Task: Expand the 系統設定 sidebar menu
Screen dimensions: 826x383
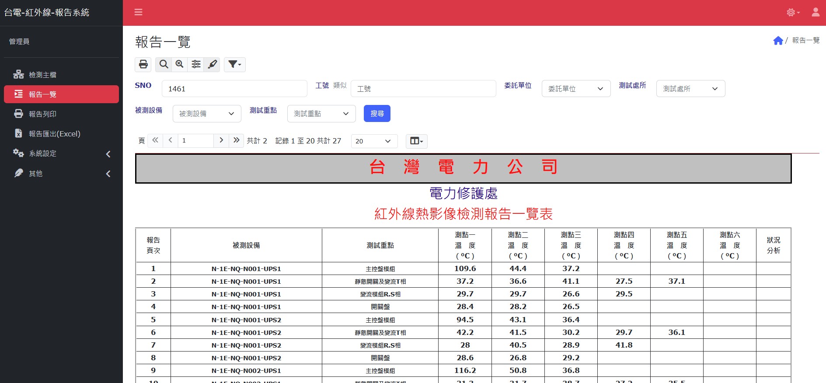Action: click(x=61, y=153)
